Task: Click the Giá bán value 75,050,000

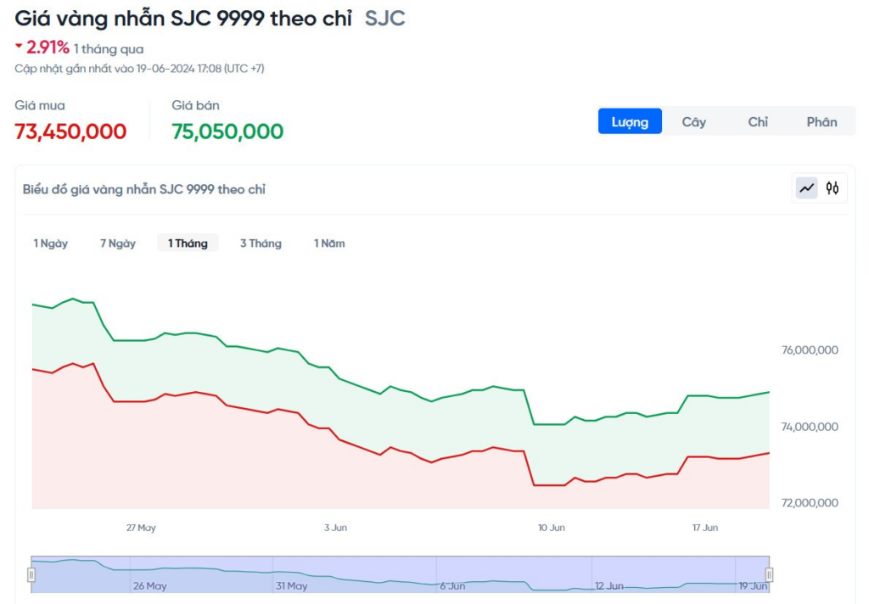Action: coord(227,131)
